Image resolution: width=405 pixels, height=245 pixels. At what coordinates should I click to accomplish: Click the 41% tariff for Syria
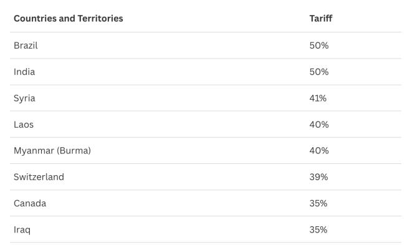tap(318, 98)
